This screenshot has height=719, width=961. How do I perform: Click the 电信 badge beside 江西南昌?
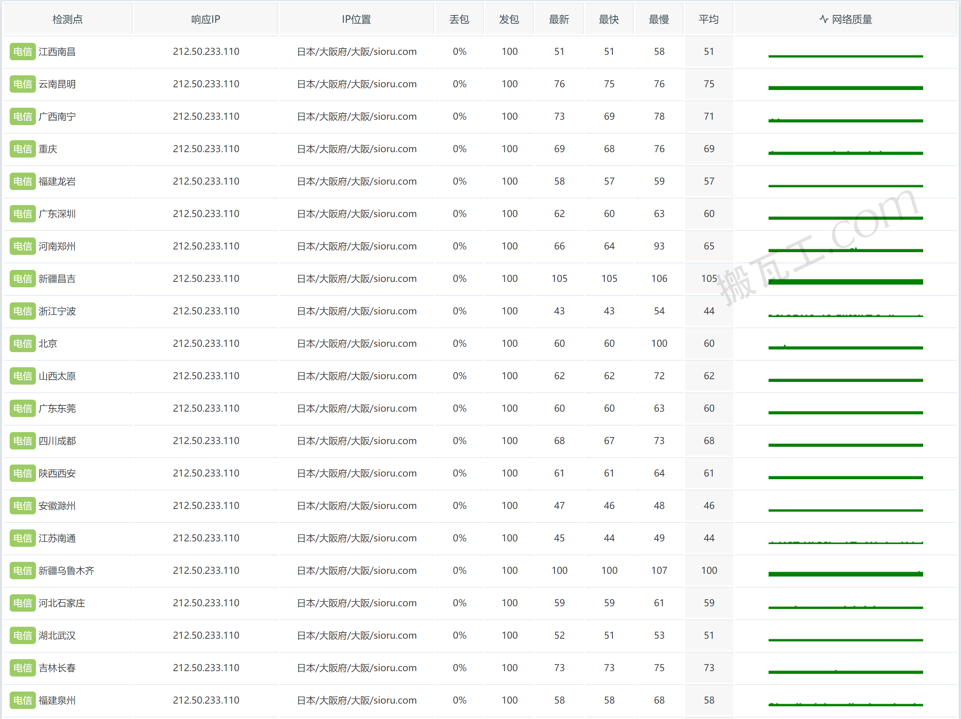click(22, 52)
